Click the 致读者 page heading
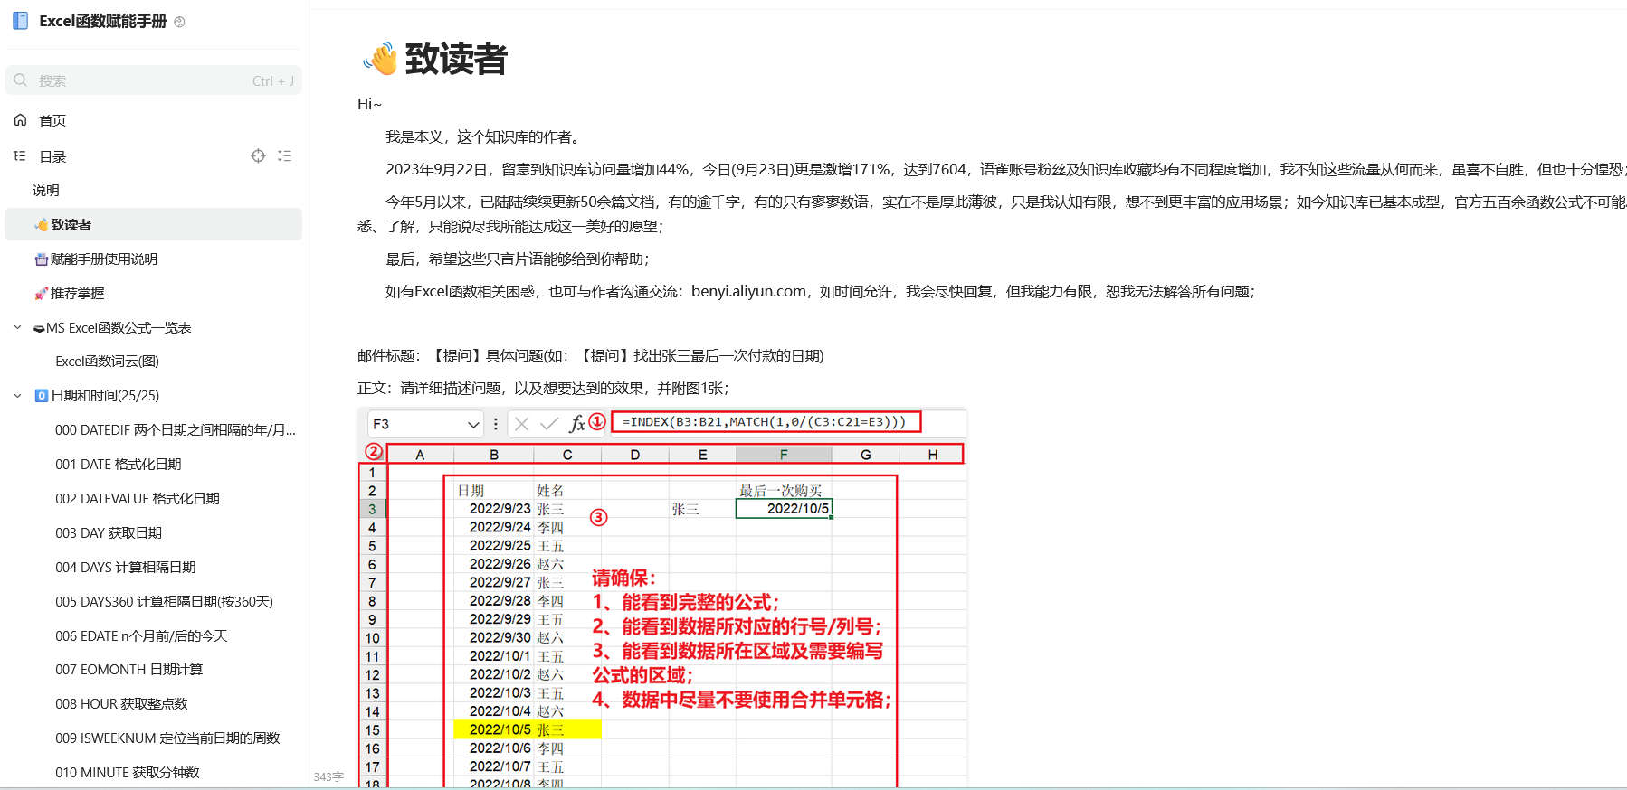The width and height of the screenshot is (1627, 790). pos(456,59)
